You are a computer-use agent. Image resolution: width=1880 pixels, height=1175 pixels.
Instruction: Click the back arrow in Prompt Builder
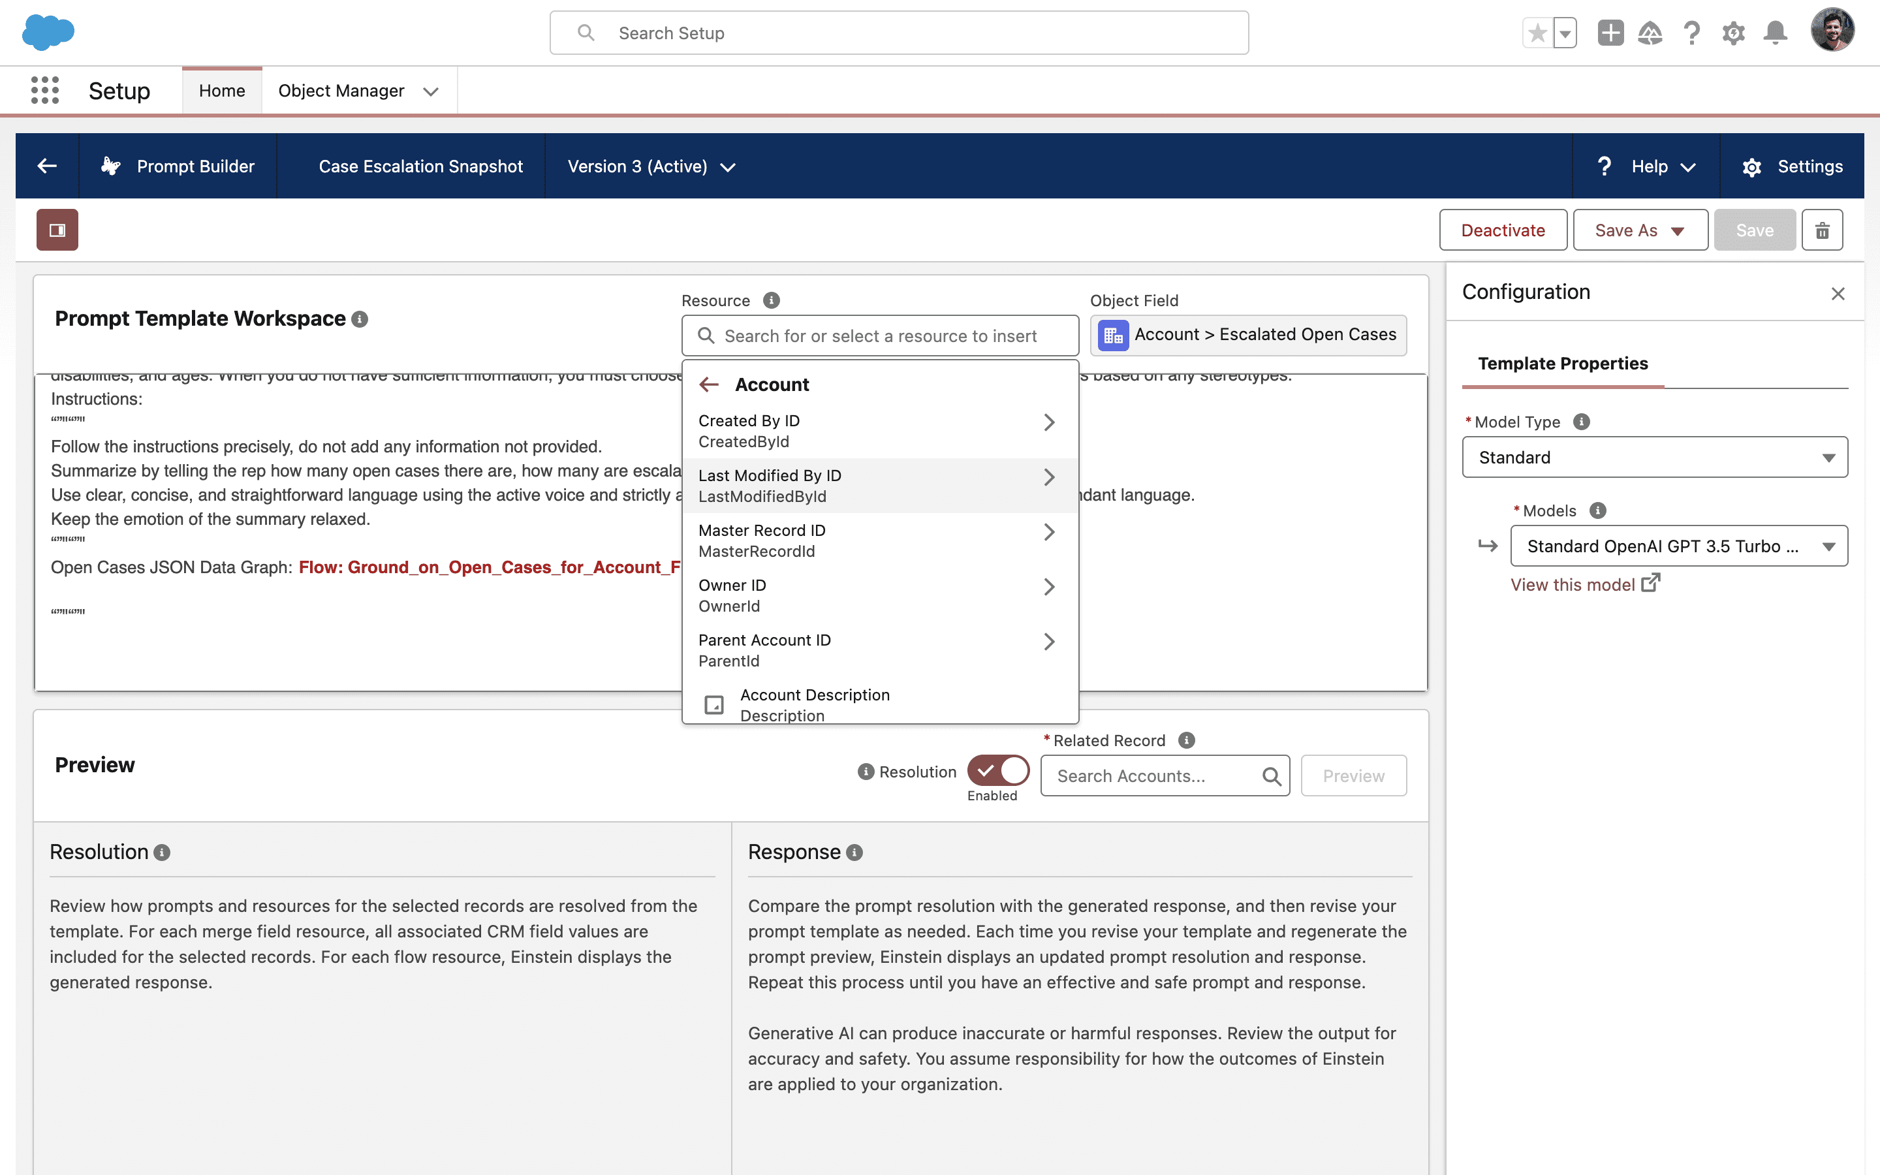point(48,166)
